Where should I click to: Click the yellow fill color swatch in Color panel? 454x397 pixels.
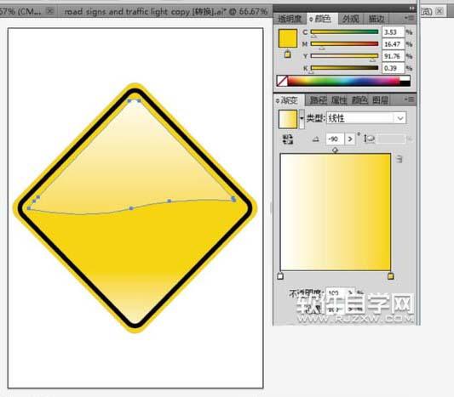point(288,38)
